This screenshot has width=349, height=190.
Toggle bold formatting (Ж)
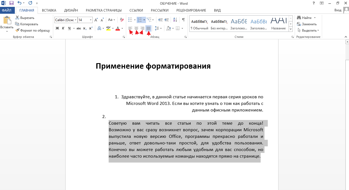tap(57, 28)
